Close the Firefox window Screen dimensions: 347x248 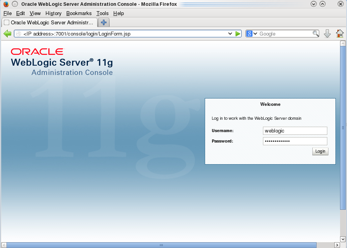(x=340, y=4)
